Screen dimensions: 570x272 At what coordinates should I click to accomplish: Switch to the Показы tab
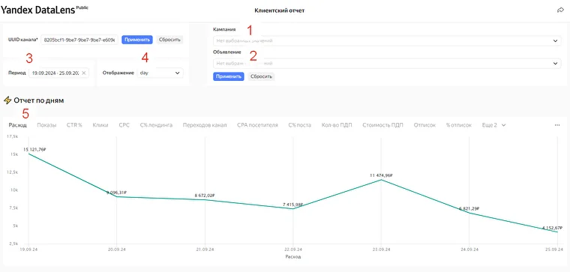tap(46, 125)
